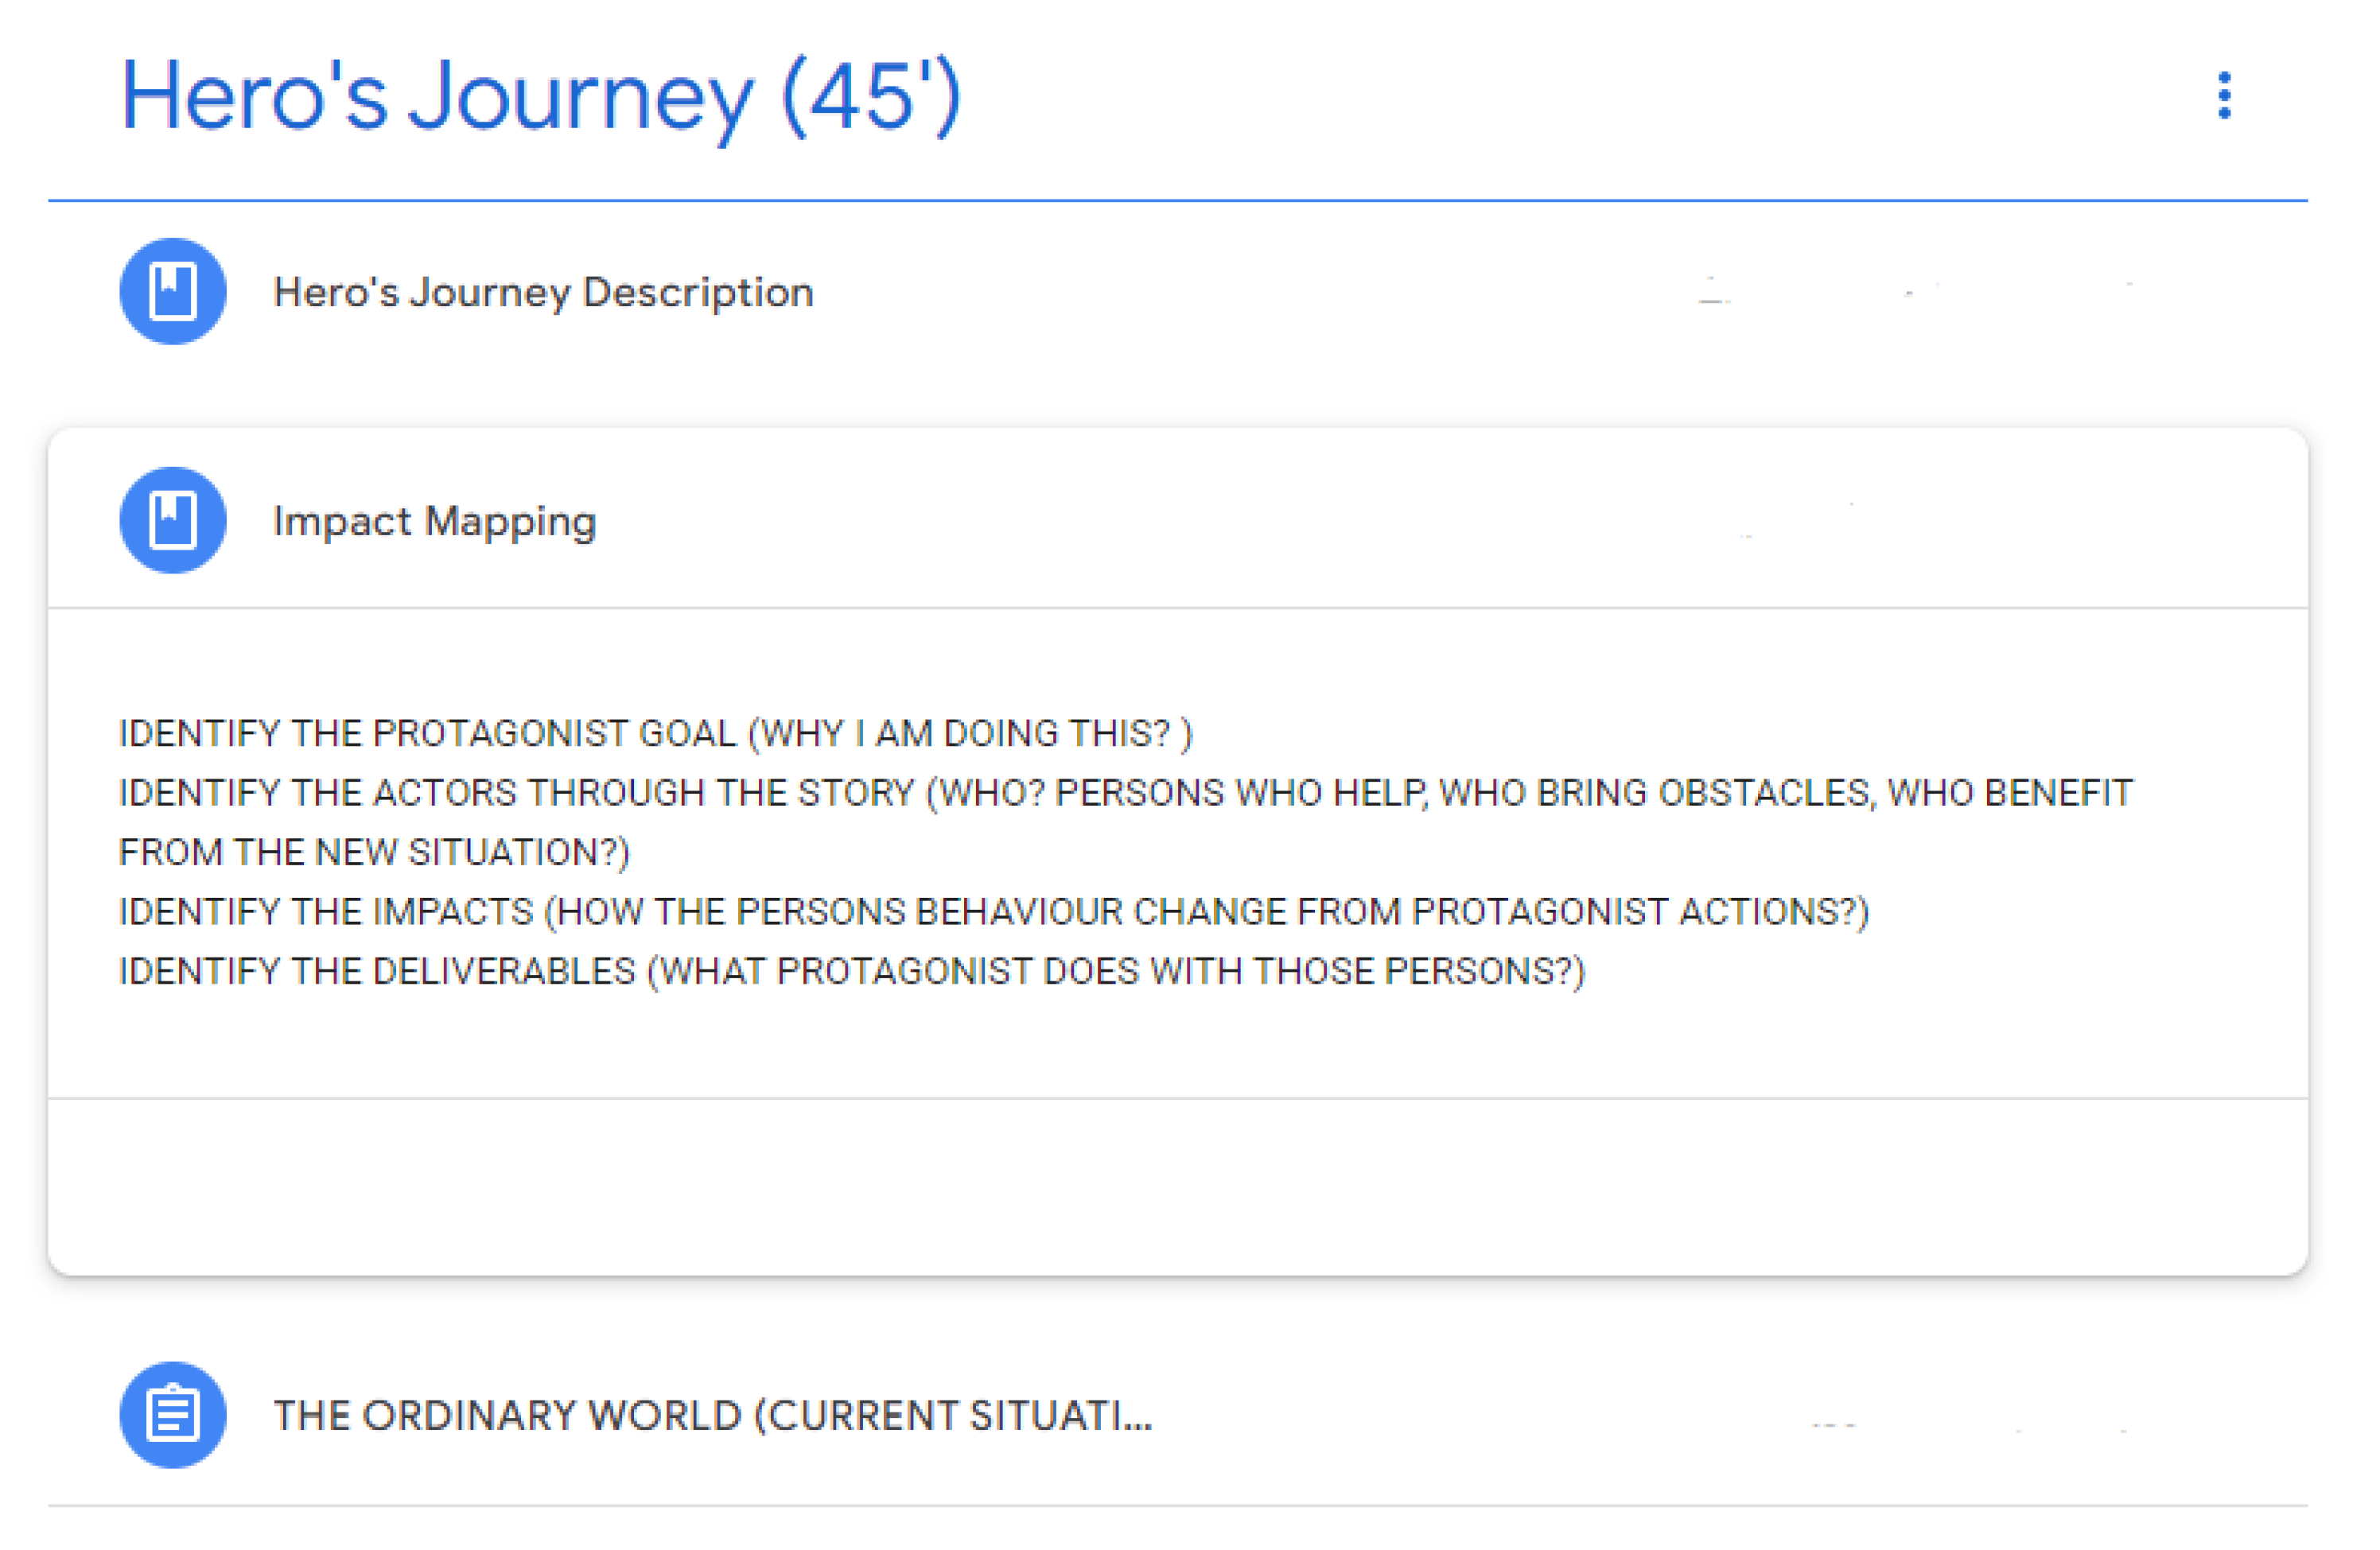The width and height of the screenshot is (2380, 1550).
Task: Open the Hero's Journey (45') topic title
Action: click(540, 97)
